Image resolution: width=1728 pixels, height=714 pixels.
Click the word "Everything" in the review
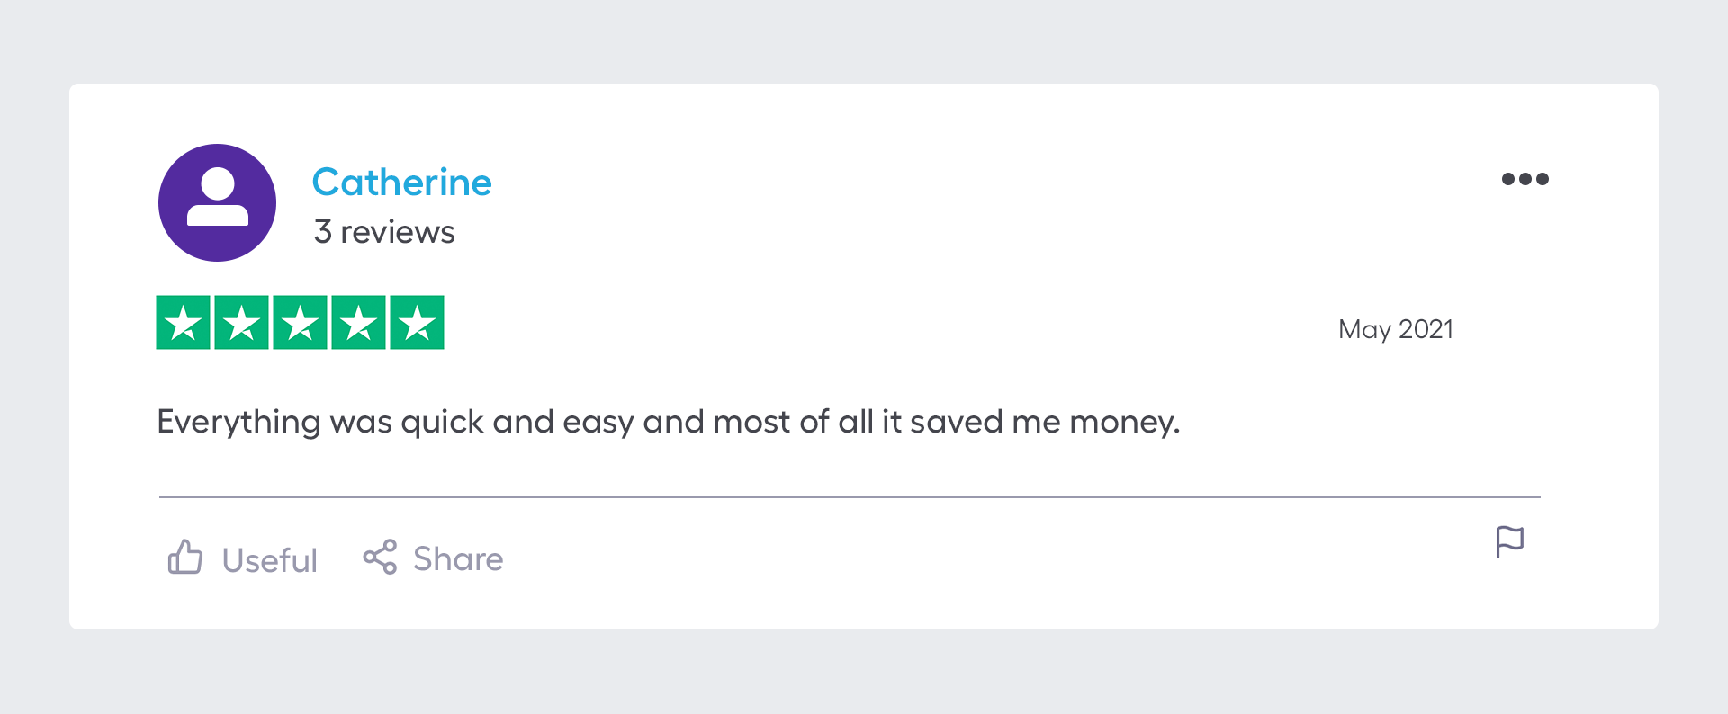(x=238, y=422)
